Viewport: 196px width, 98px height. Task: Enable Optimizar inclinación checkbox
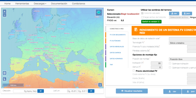(170, 64)
